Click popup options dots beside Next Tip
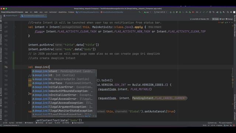Screen dimensions: 236x133 point(96,116)
